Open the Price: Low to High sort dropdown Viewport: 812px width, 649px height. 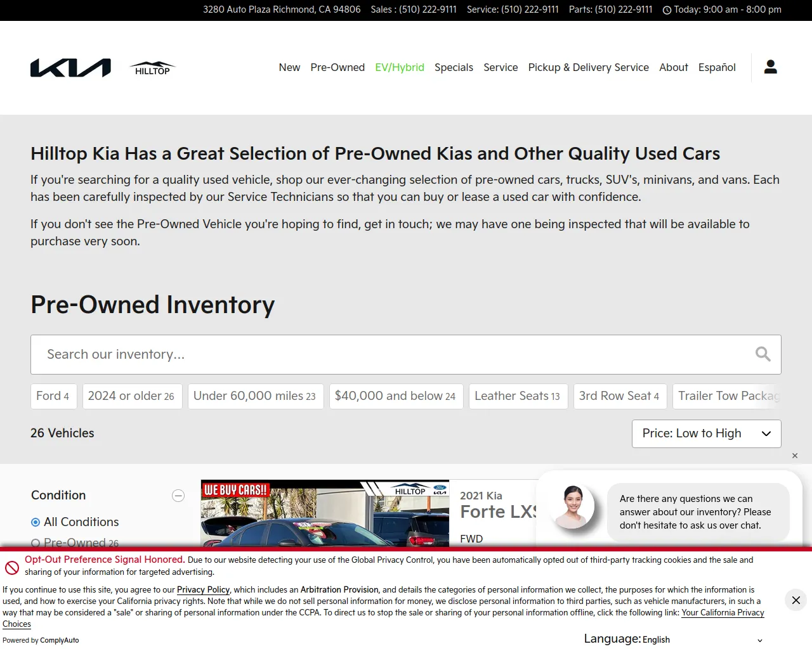(707, 434)
